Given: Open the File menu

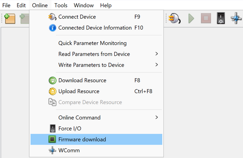Looking at the screenshot, I should (x=6, y=5).
